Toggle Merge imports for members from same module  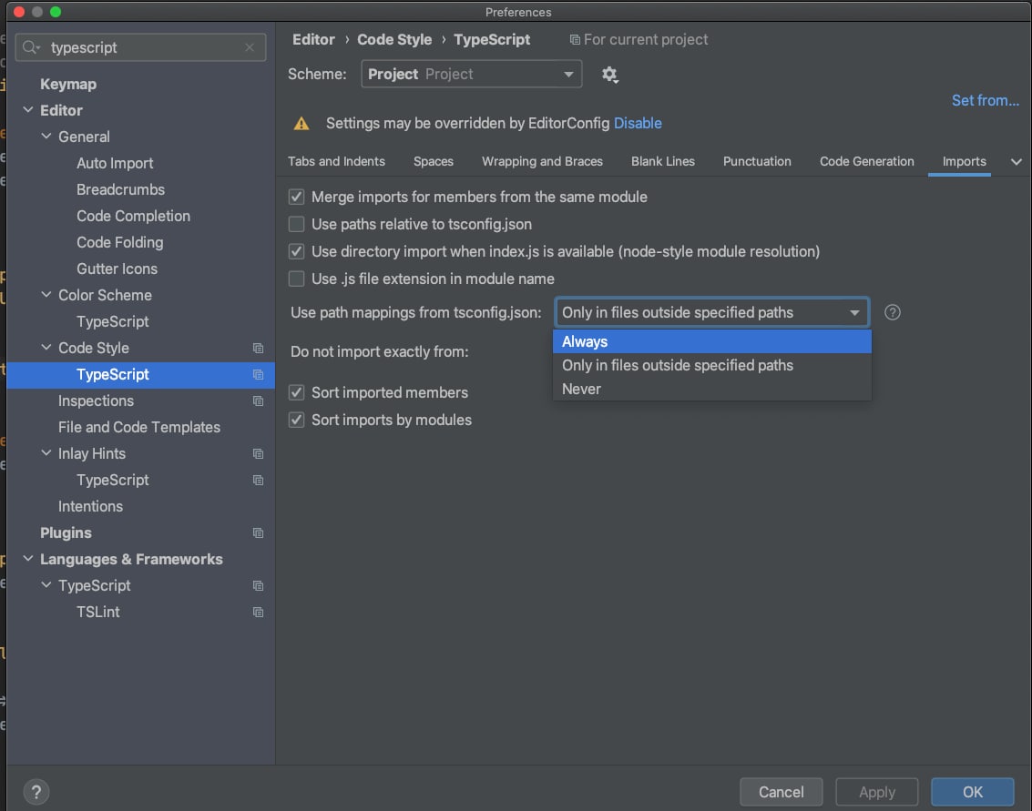pyautogui.click(x=297, y=197)
